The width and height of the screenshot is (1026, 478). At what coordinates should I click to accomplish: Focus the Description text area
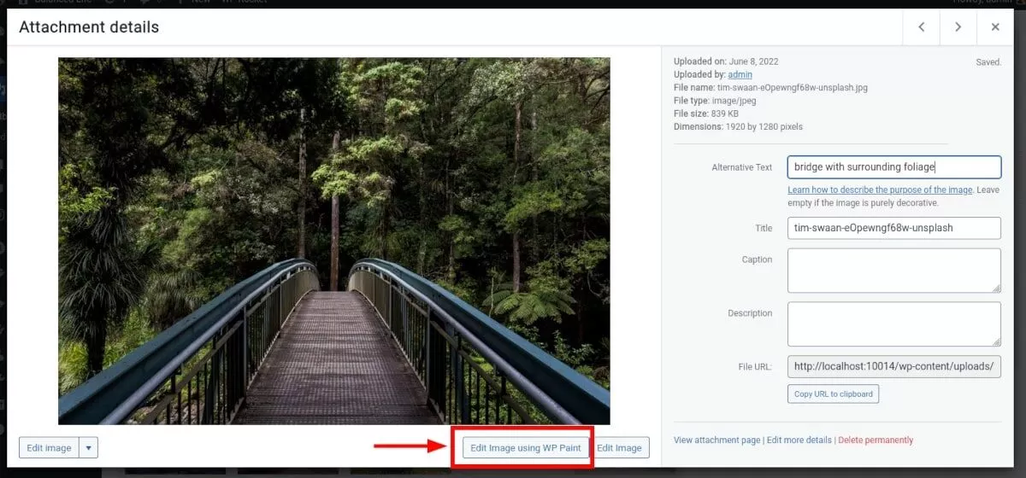click(x=893, y=324)
